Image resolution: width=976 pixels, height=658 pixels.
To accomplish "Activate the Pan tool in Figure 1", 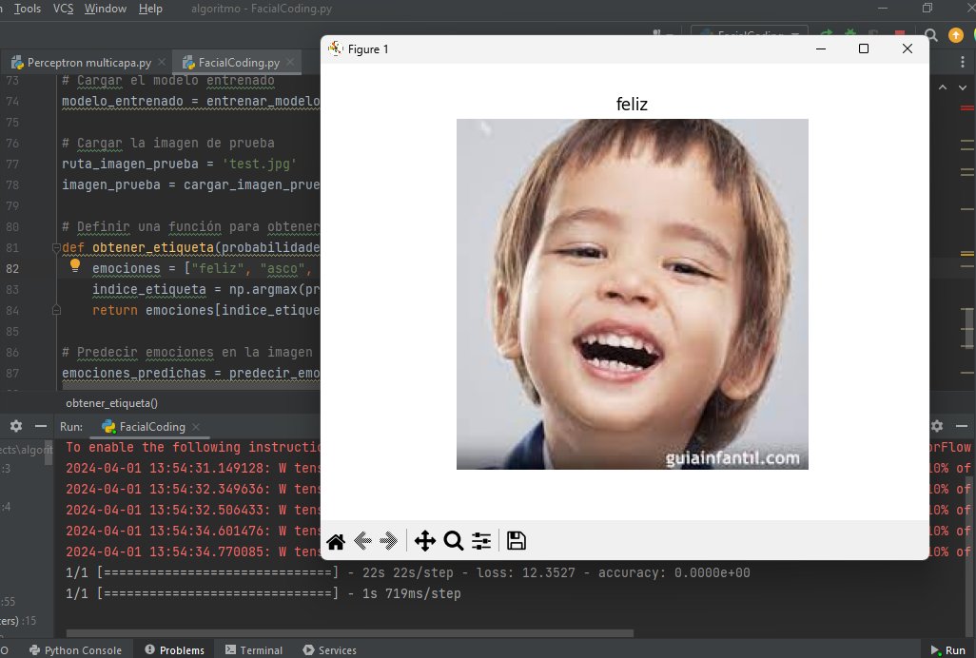I will (425, 540).
